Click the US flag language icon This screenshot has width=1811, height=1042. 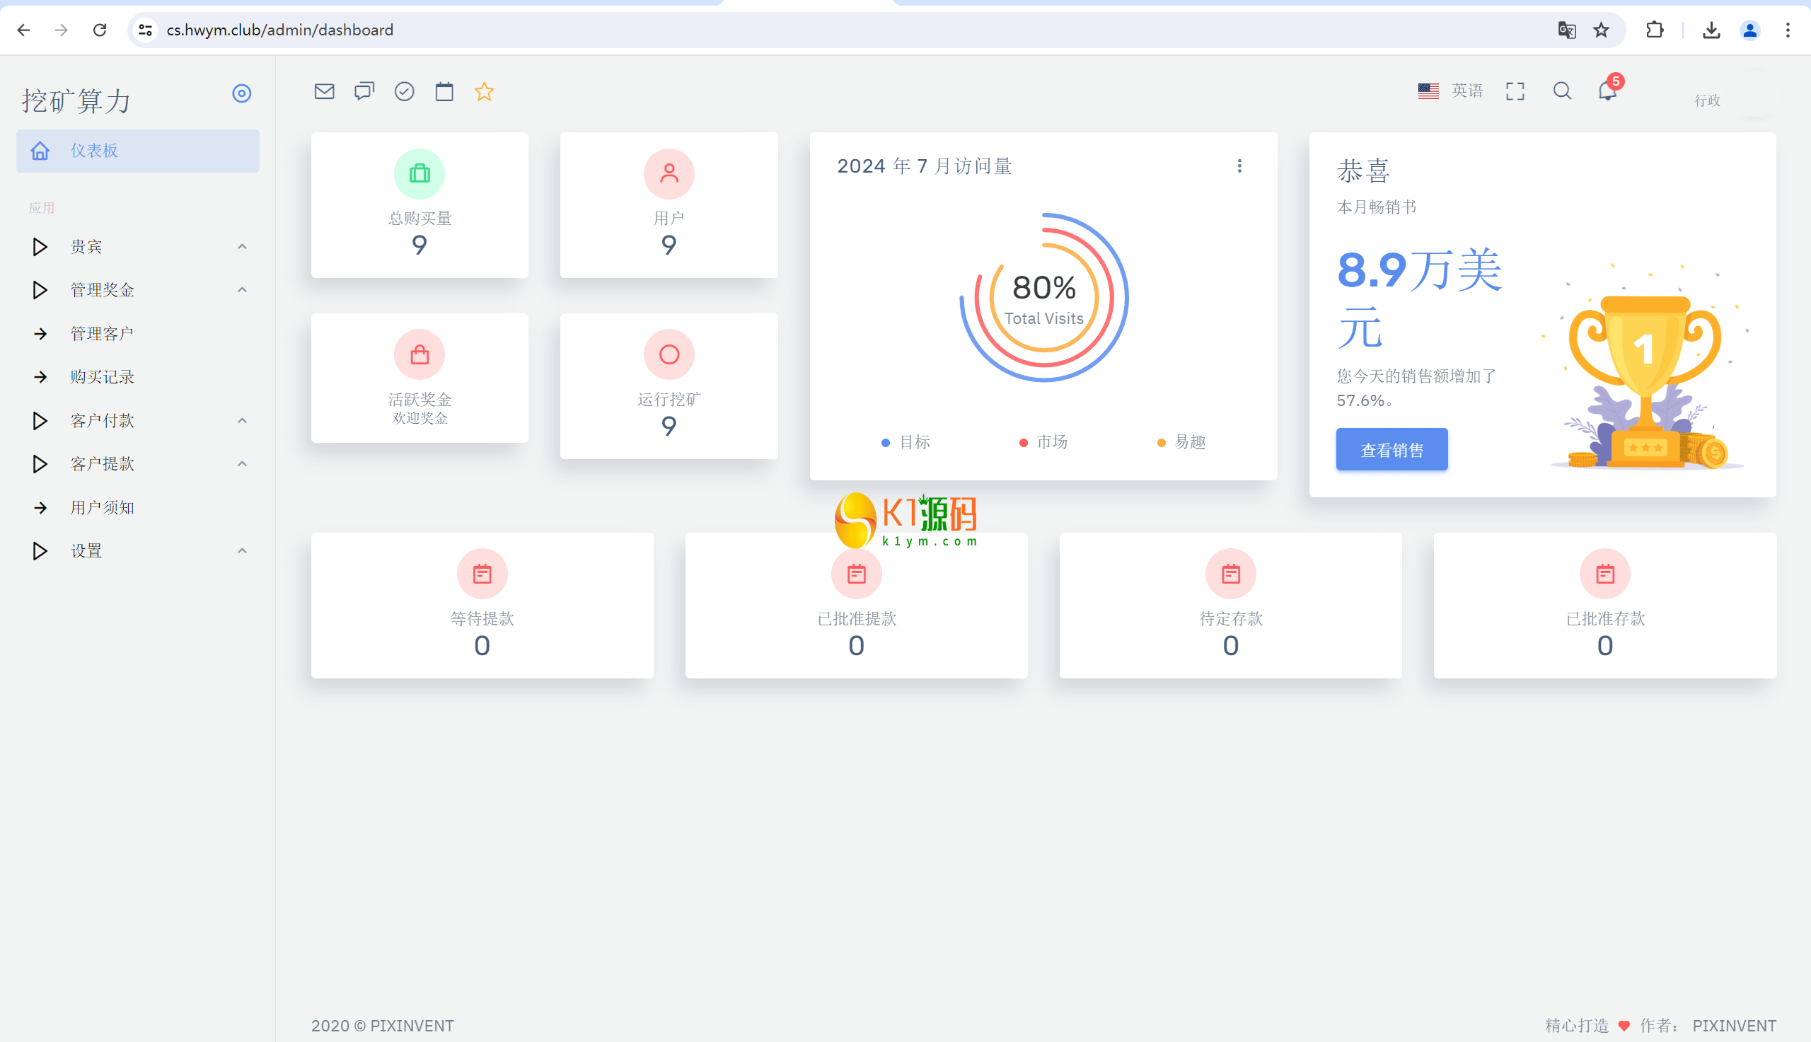1428,91
